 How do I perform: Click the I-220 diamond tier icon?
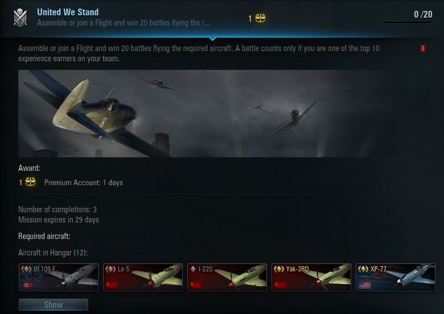[x=193, y=269]
